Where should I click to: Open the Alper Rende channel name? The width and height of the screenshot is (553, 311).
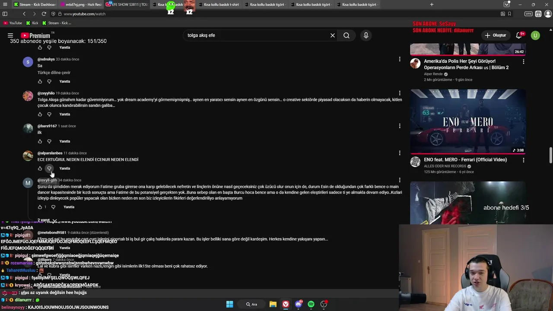pyautogui.click(x=433, y=74)
